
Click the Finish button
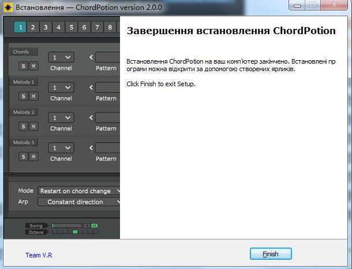(271, 254)
